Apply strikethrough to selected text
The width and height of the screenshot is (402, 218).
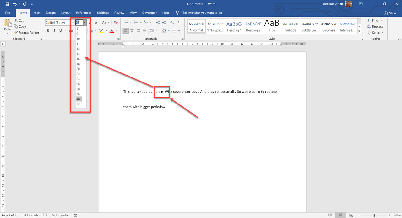click(x=71, y=30)
